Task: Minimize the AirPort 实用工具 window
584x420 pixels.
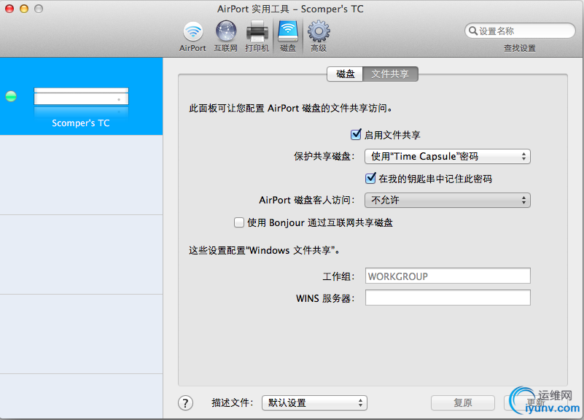Action: [24, 9]
